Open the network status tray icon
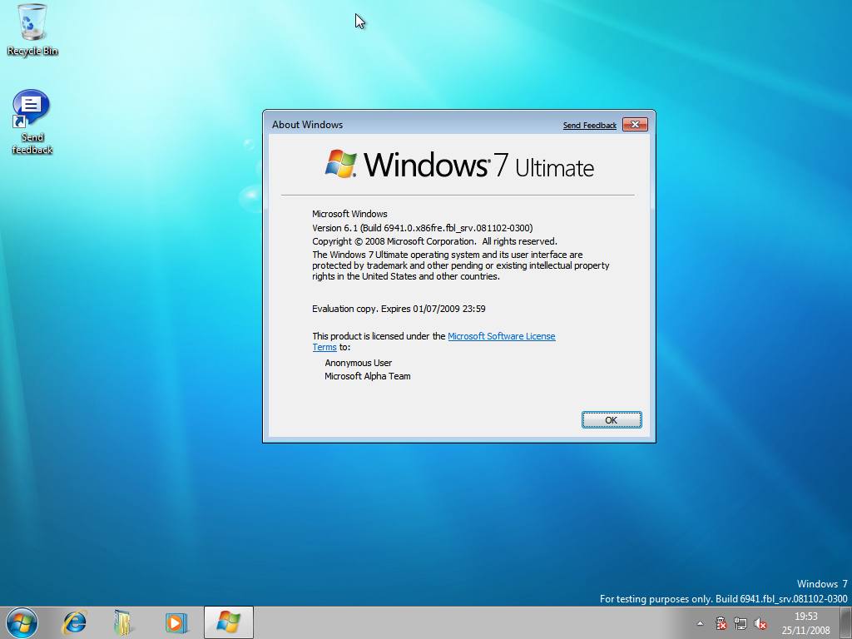852x639 pixels. coord(740,624)
